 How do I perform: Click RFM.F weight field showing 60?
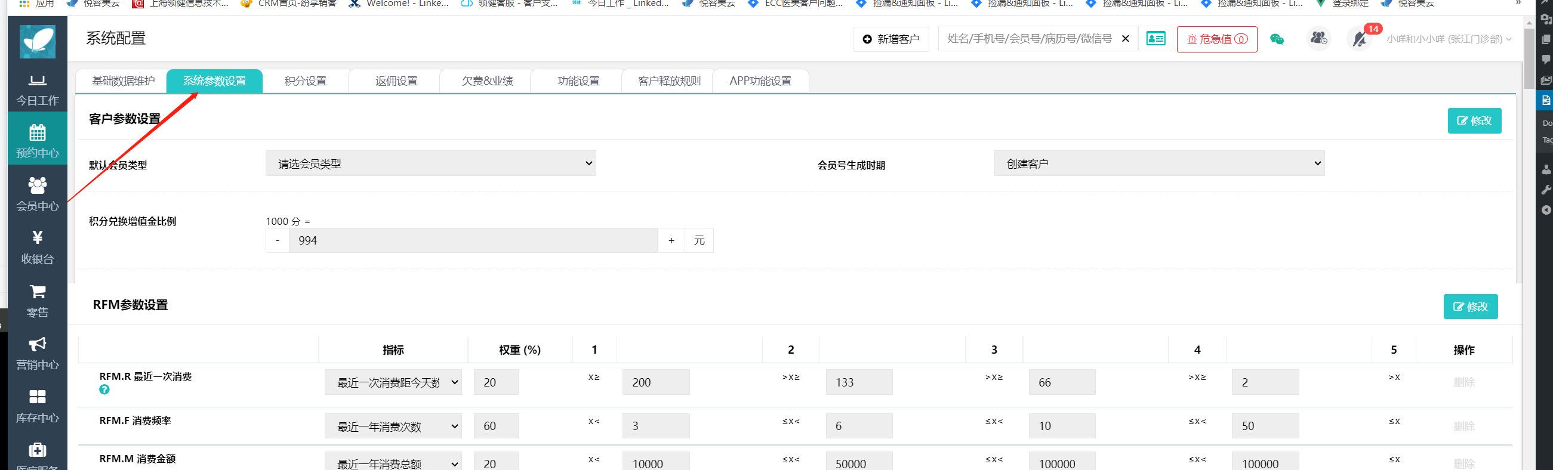point(495,426)
